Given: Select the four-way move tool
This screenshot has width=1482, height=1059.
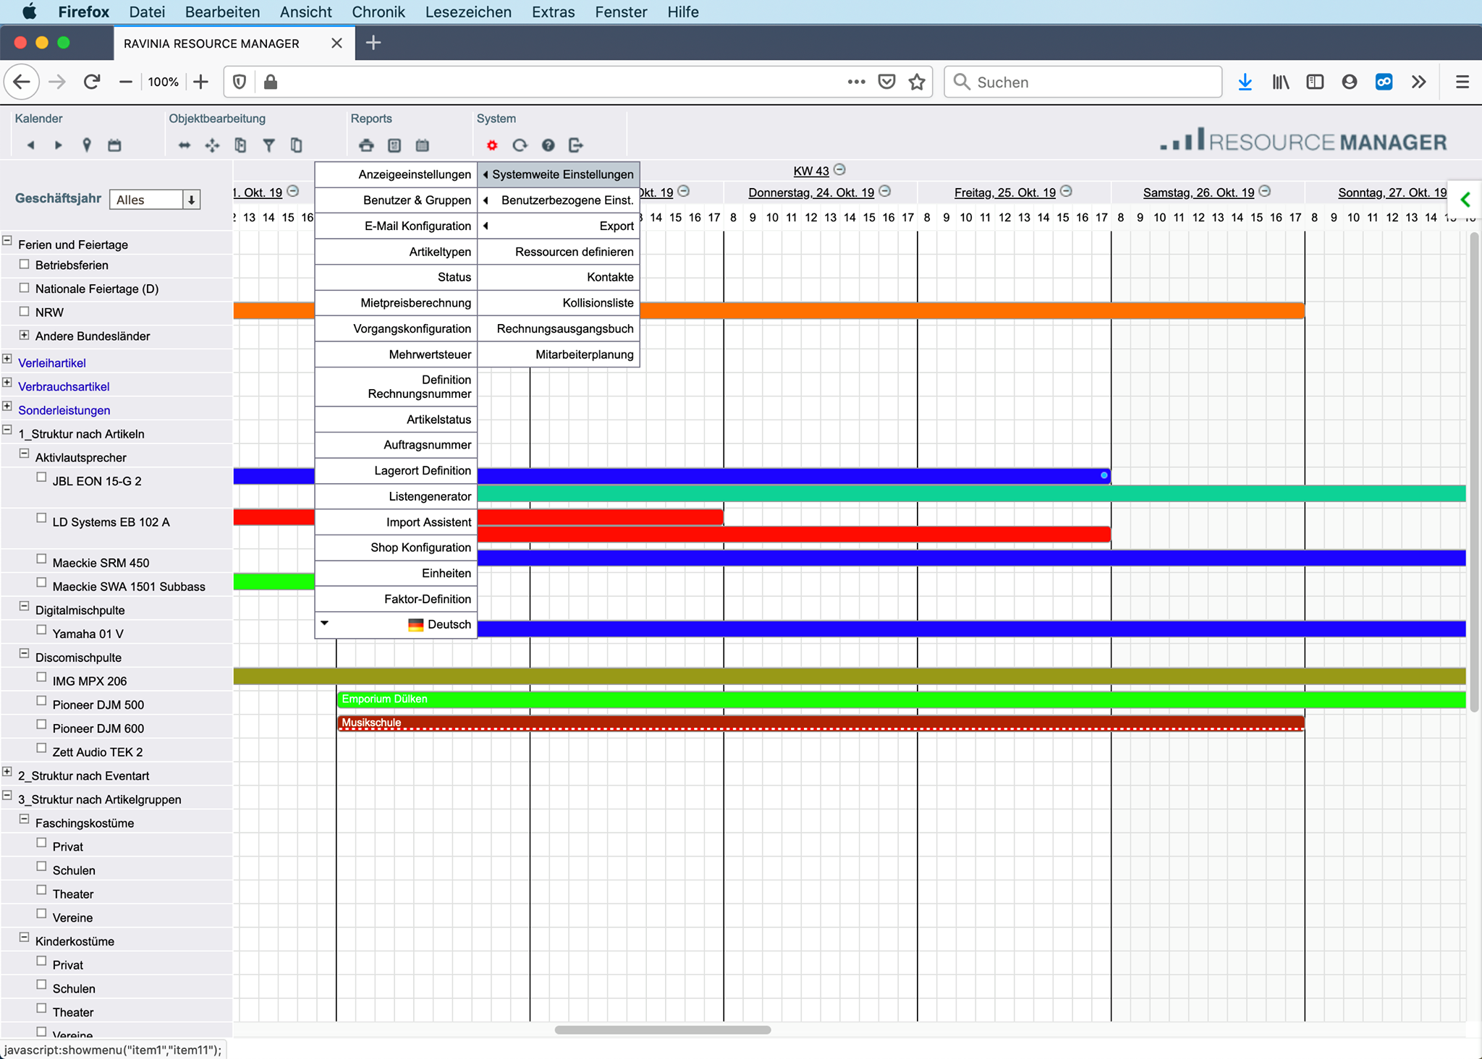Looking at the screenshot, I should point(212,145).
